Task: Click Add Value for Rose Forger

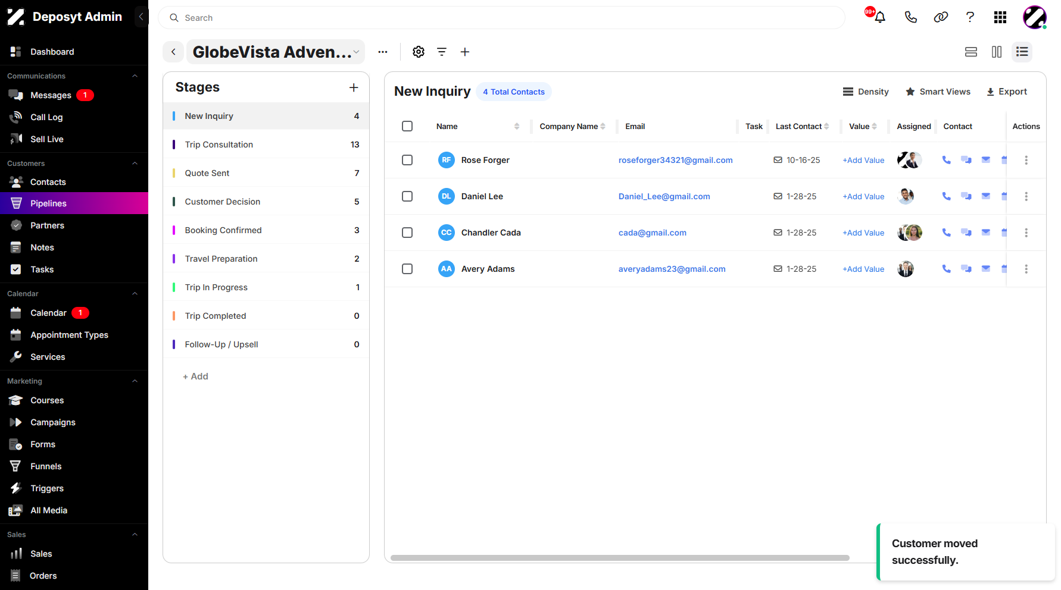Action: click(x=863, y=160)
